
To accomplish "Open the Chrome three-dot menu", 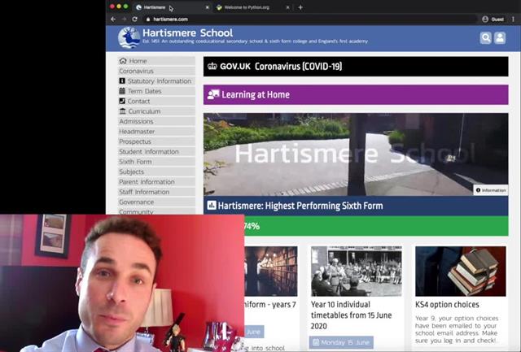I will tap(513, 20).
